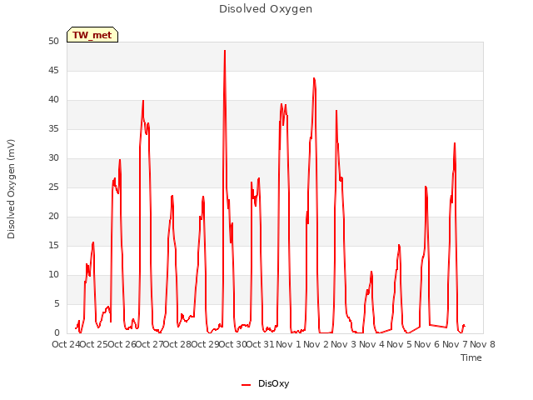Screen dimensions: 533x400
Task: Select the Disolved Oxygen (mV) axis label
Action: pos(11,189)
